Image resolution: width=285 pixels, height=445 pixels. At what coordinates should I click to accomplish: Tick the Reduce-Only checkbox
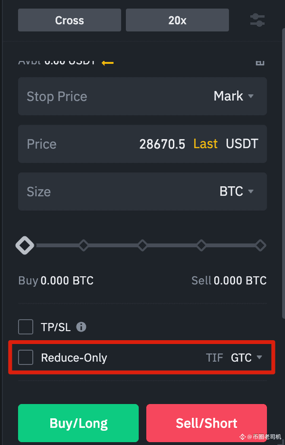pyautogui.click(x=26, y=357)
